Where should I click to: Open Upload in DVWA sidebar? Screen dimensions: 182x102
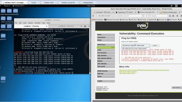[106, 61]
